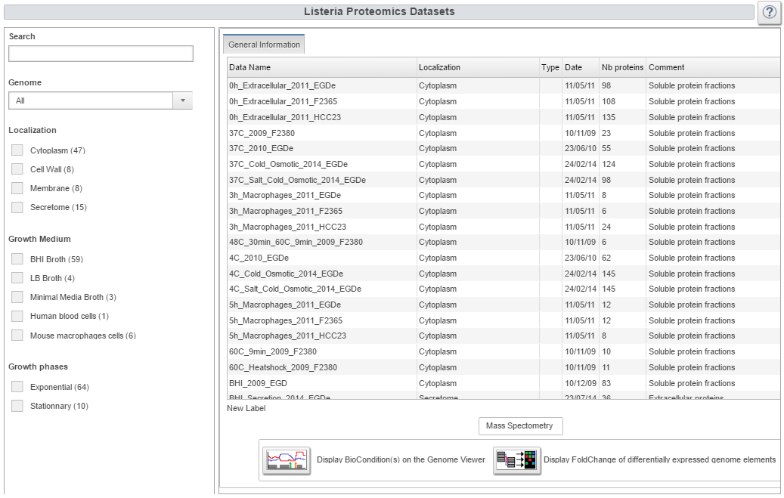Select the 37C_2010_EGDe dataset row
This screenshot has width=784, height=498.
coord(261,148)
